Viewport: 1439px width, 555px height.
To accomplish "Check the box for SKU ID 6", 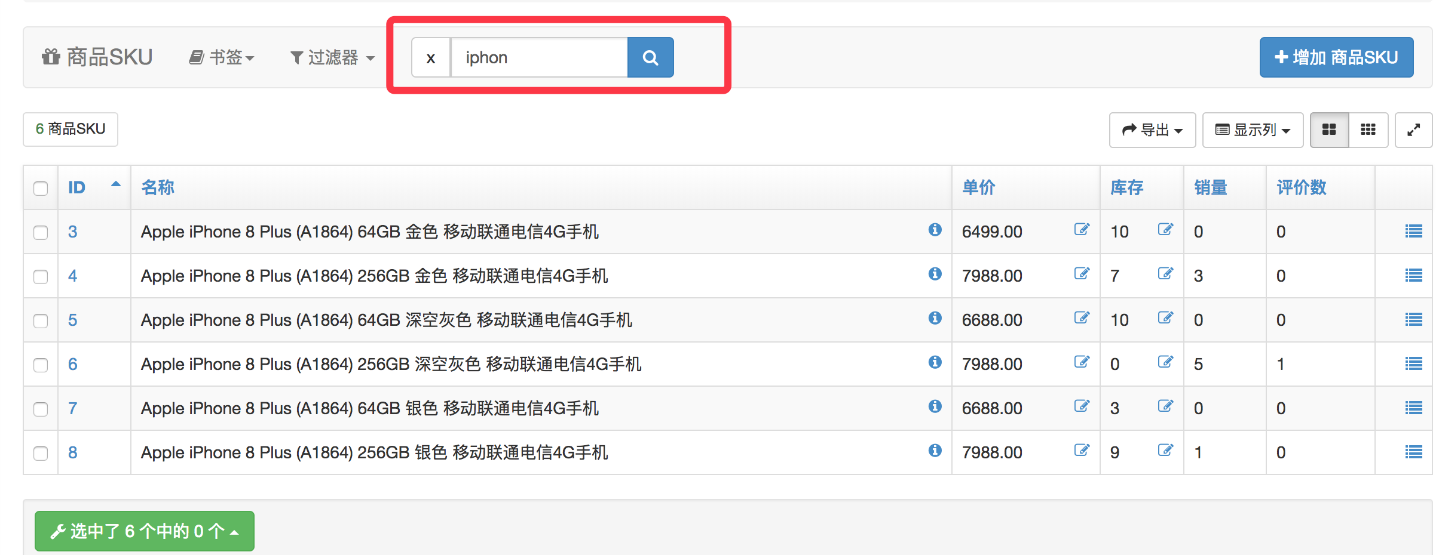I will tap(41, 365).
